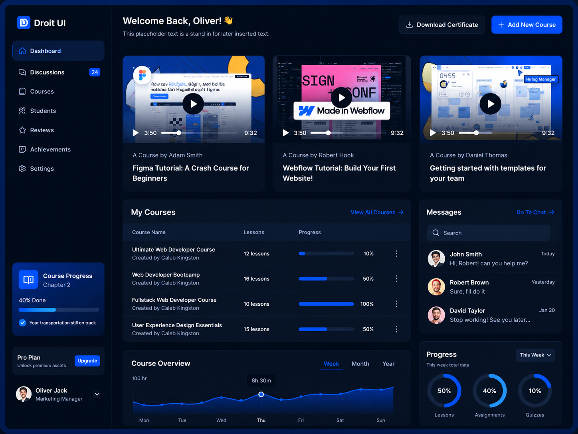This screenshot has height=434, width=578.
Task: Play the Figma Tutorial video center button
Action: [193, 104]
